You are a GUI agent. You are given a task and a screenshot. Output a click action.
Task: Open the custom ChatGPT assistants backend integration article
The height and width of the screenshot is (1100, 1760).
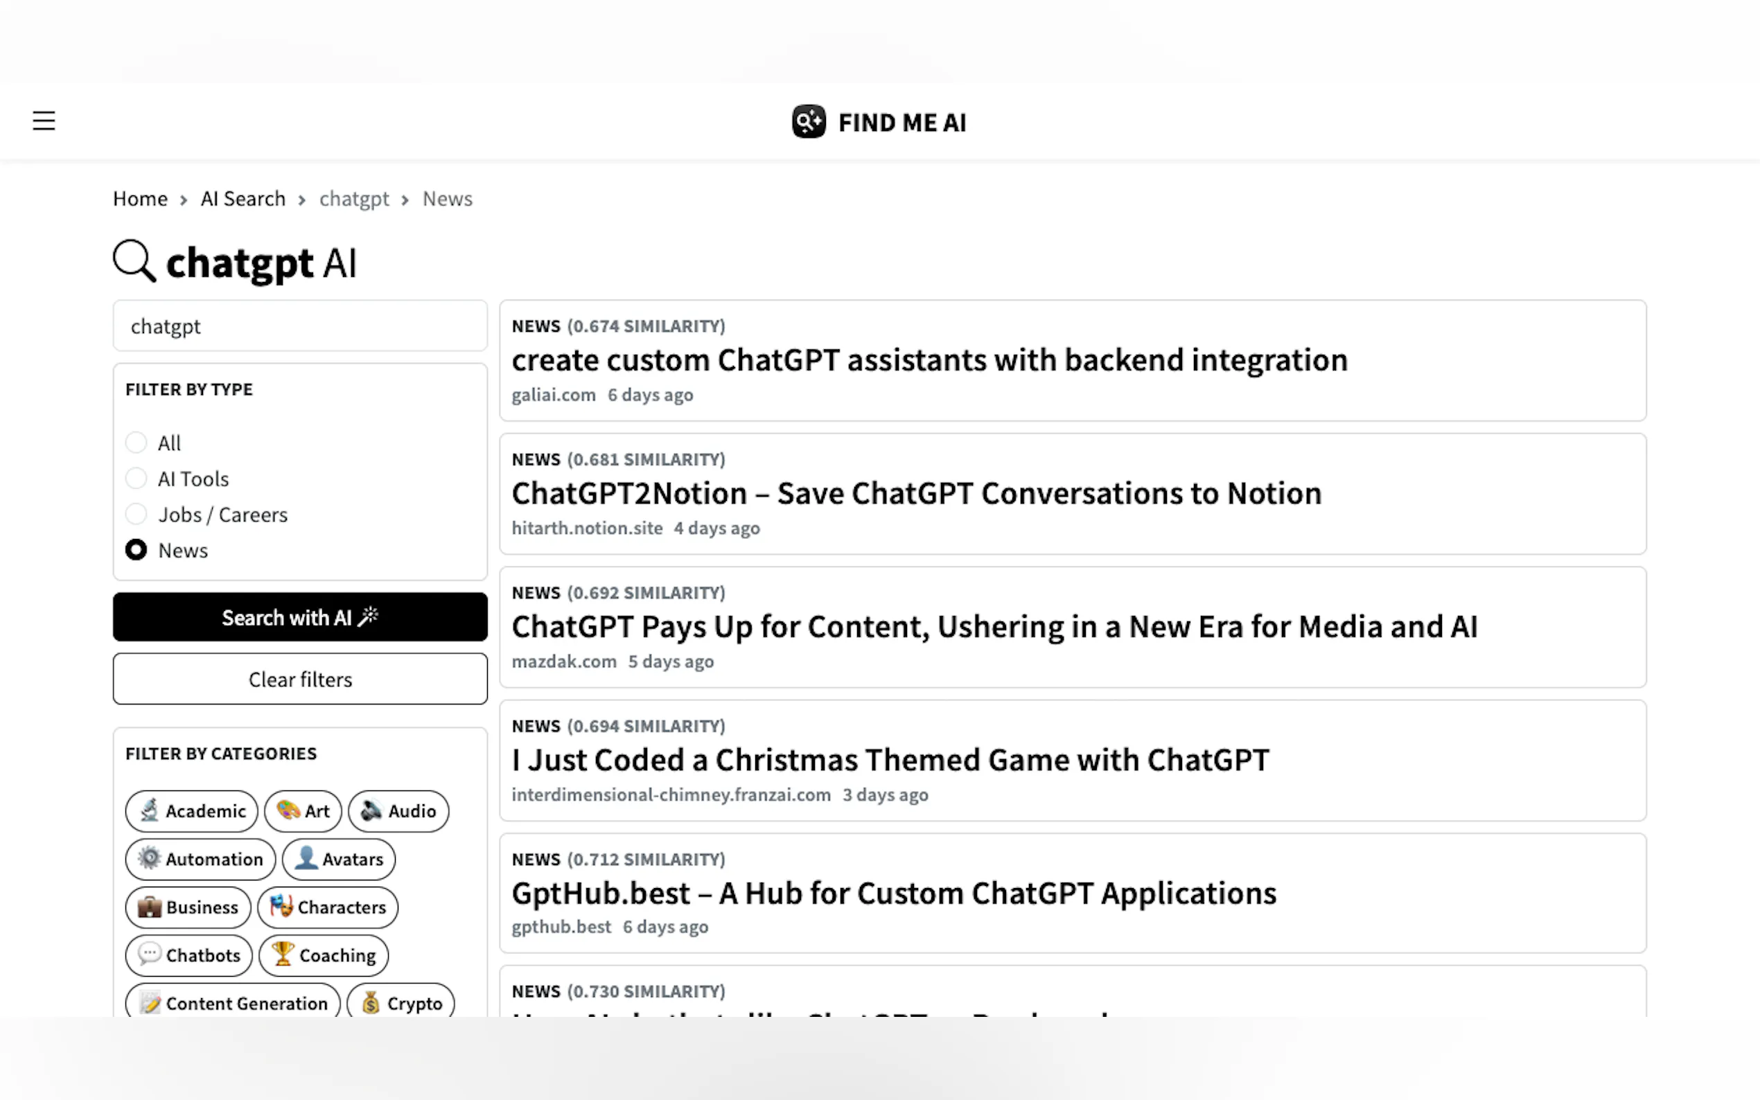tap(929, 360)
